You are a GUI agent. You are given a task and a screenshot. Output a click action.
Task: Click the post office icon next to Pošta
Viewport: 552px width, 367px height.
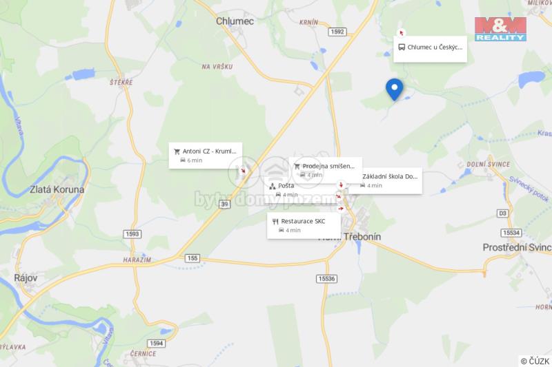273,186
